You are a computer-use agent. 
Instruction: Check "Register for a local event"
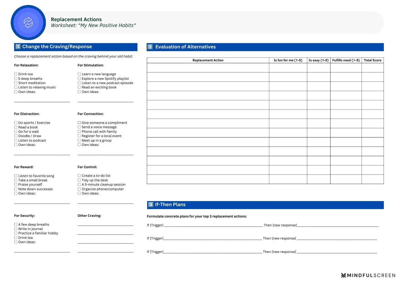point(79,136)
